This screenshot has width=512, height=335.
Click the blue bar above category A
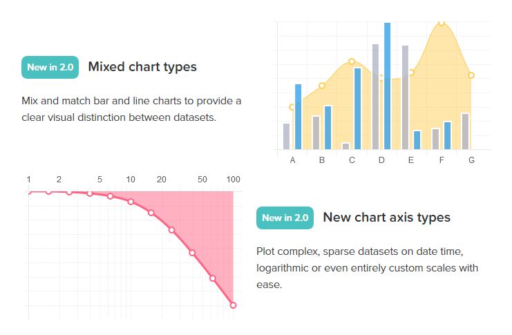(x=298, y=117)
